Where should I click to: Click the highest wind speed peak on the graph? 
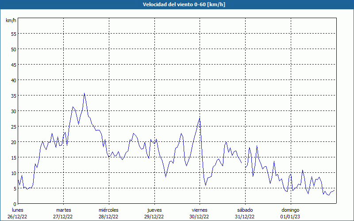point(85,93)
